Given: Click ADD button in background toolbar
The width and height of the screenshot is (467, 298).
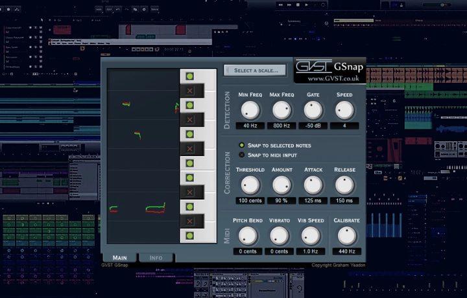Looking at the screenshot, I should [x=99, y=9].
